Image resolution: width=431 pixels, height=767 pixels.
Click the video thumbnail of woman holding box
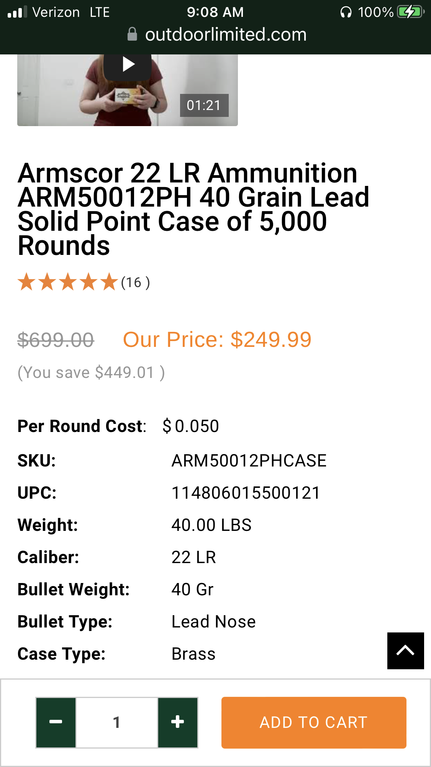point(128,90)
